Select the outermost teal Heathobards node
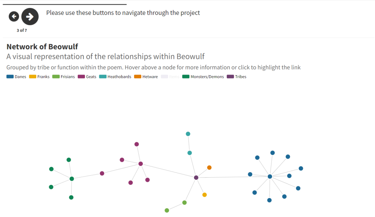The width and height of the screenshot is (375, 217). (x=188, y=134)
